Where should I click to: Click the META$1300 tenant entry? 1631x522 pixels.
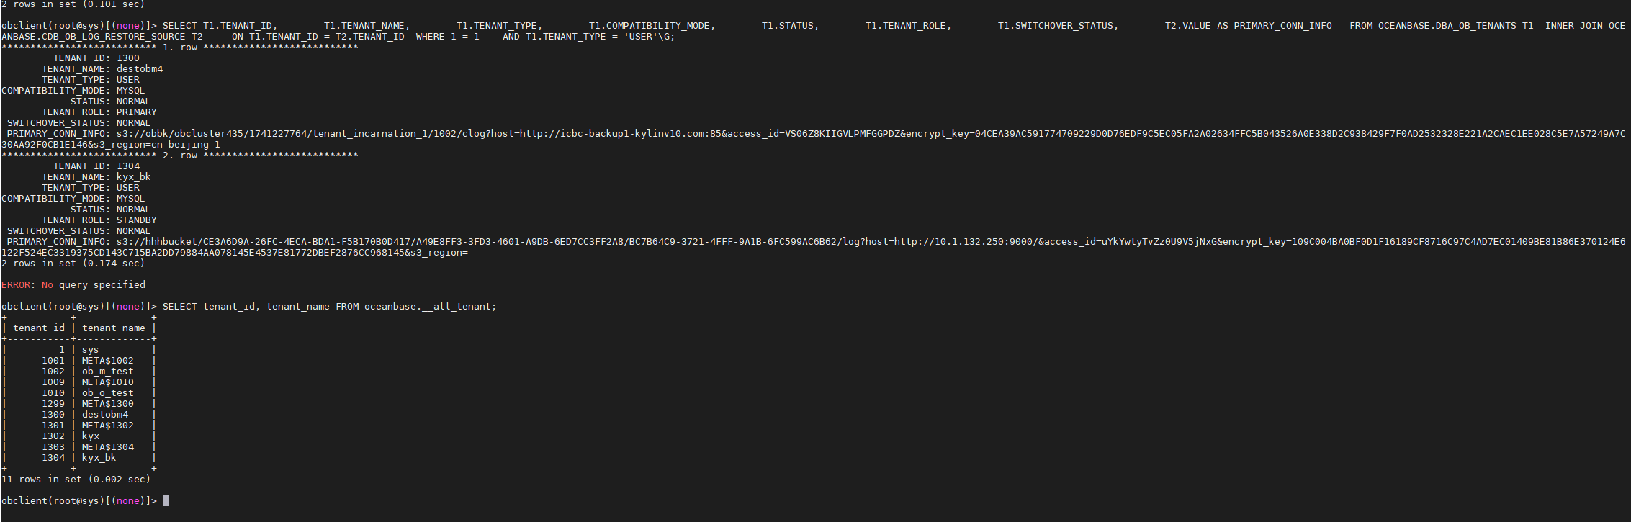click(107, 404)
